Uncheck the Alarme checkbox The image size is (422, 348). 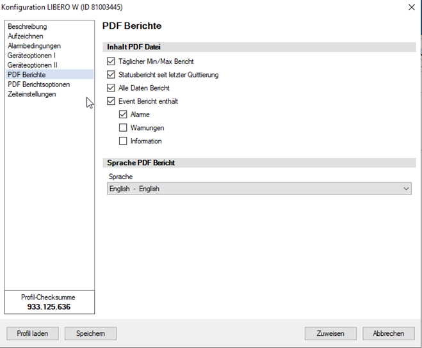click(x=123, y=115)
